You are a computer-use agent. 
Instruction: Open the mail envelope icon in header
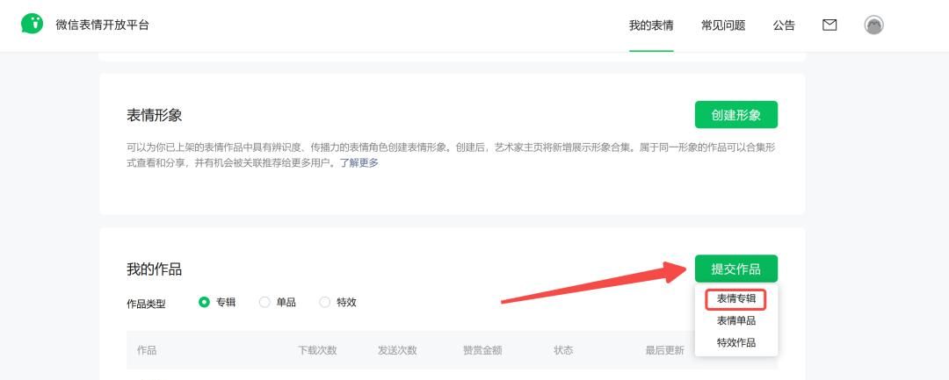coord(829,25)
